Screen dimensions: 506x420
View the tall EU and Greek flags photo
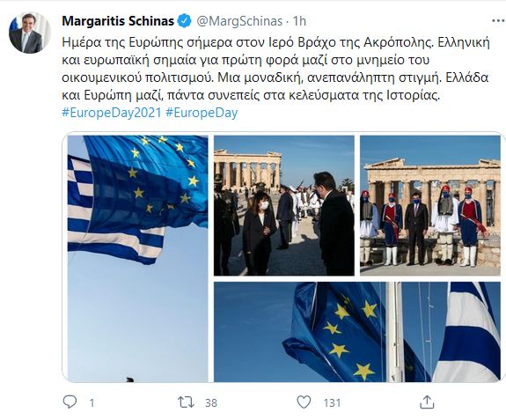pos(138,259)
